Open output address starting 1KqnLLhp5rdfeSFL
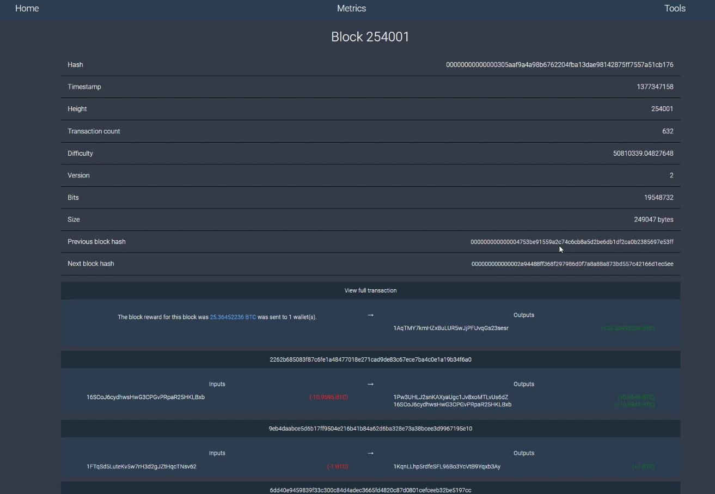This screenshot has height=494, width=715. pyautogui.click(x=447, y=466)
